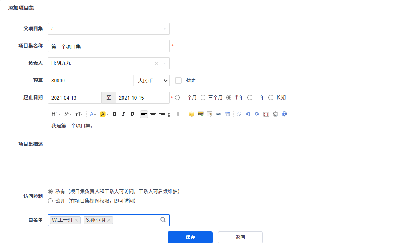Image resolution: width=396 pixels, height=249 pixels.
Task: Open the editor help icon
Action: 284,114
